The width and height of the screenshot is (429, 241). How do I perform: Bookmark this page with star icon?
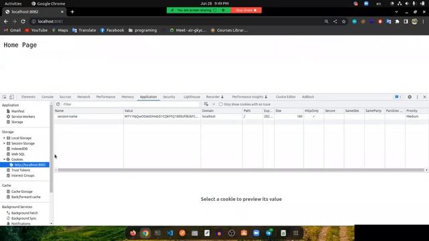coord(344,21)
